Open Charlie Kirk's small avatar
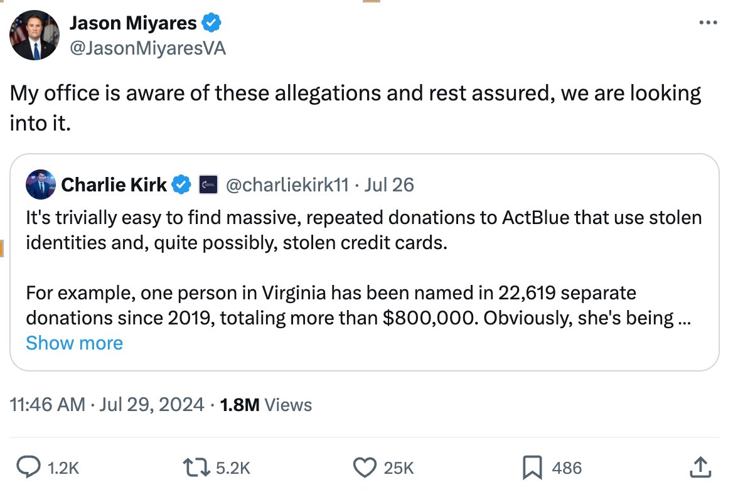This screenshot has height=492, width=733. click(40, 184)
